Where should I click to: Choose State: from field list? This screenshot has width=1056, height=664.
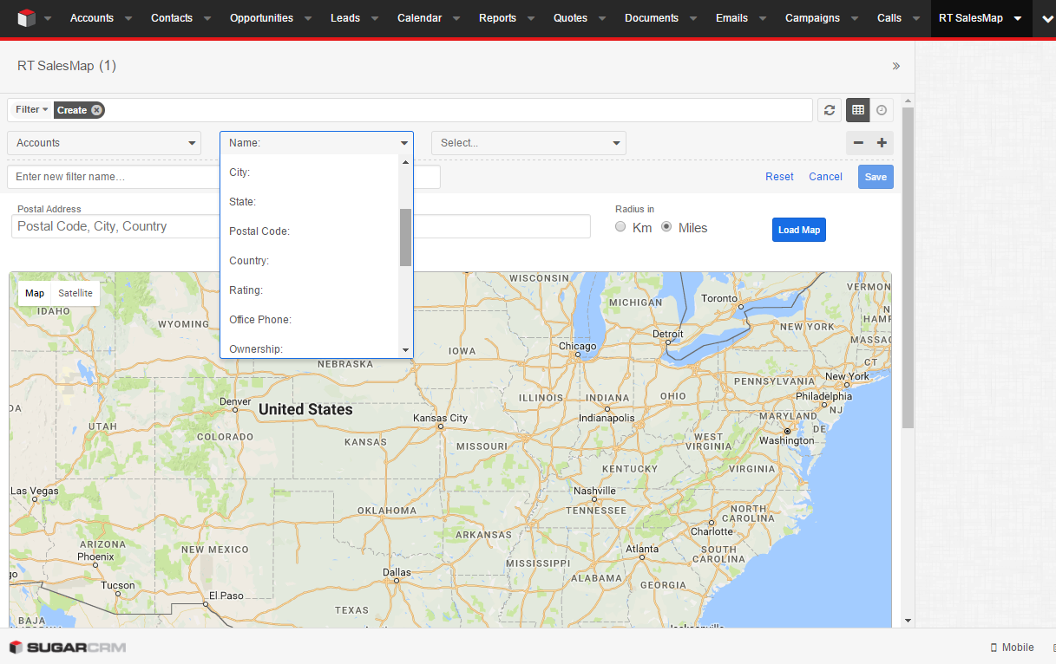pyautogui.click(x=310, y=202)
